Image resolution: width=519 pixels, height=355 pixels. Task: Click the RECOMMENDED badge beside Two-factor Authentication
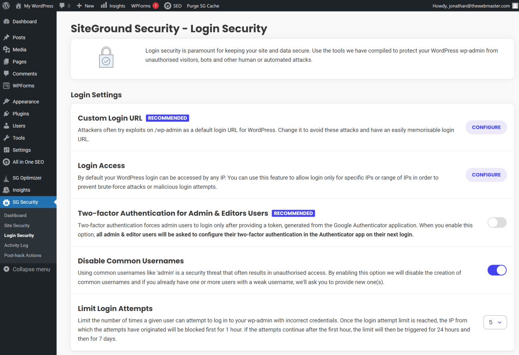pos(294,213)
